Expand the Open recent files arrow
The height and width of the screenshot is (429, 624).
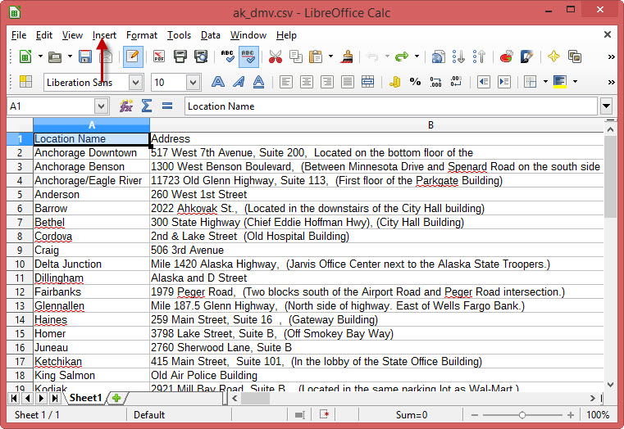[x=70, y=56]
